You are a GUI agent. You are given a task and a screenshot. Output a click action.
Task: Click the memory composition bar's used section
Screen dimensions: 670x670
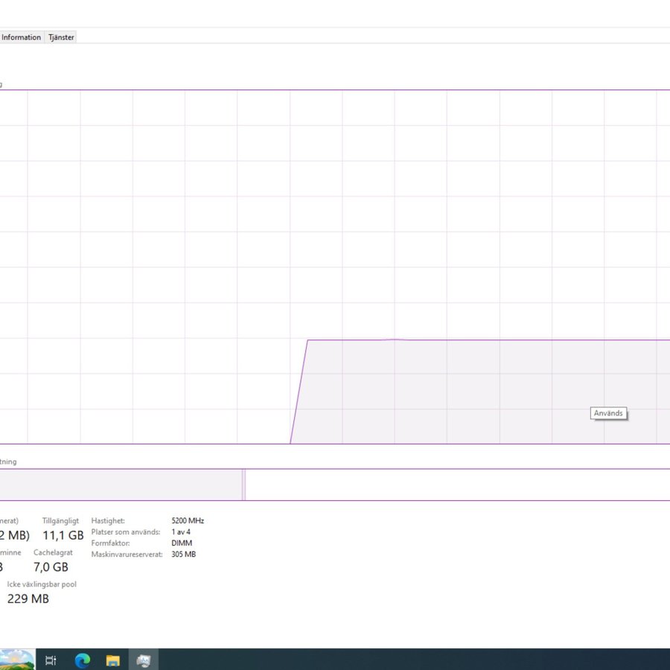pyautogui.click(x=119, y=485)
